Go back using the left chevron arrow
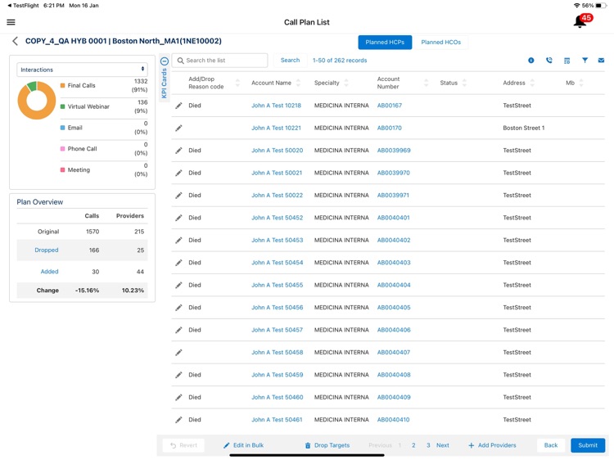The image size is (614, 460). (15, 41)
